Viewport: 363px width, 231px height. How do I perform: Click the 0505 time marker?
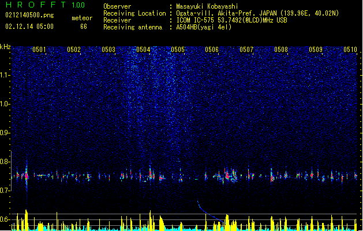coord(178,50)
